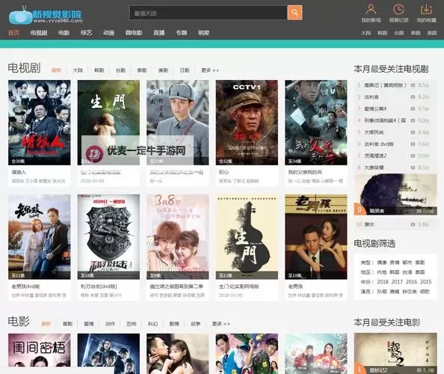Open the 专题 nav item
Image resolution: width=444 pixels, height=374 pixels.
[x=181, y=33]
